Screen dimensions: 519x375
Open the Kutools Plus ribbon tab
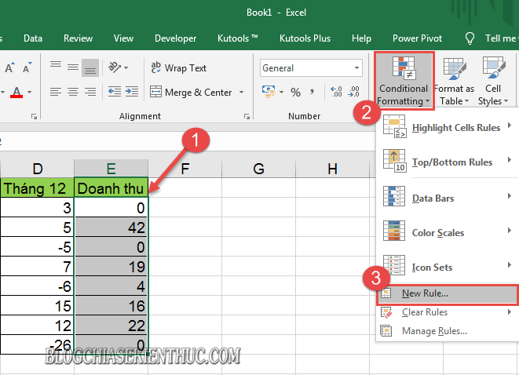(x=305, y=38)
